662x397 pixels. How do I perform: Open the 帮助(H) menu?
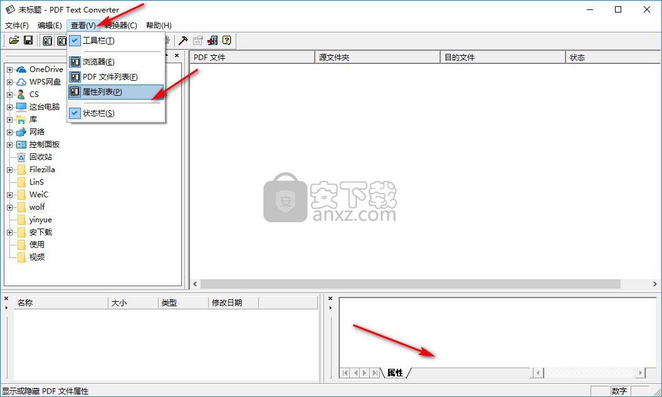(159, 25)
